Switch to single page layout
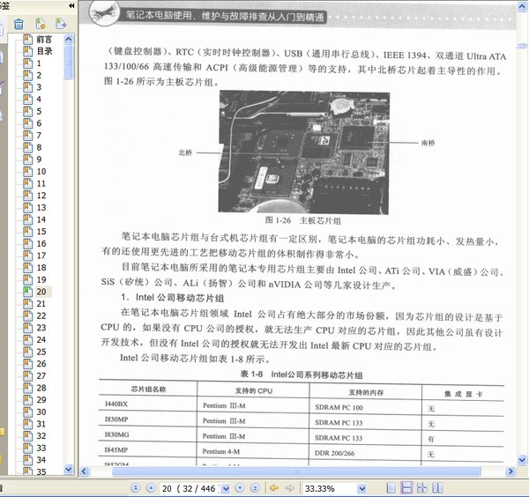This screenshot has width=529, height=497. (391, 488)
